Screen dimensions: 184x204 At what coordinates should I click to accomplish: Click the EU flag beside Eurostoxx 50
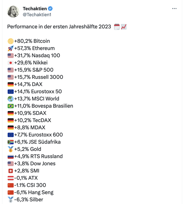pos(11,92)
